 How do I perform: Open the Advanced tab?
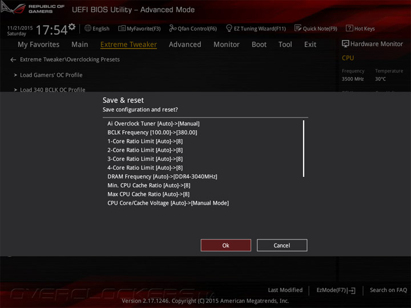(x=185, y=44)
